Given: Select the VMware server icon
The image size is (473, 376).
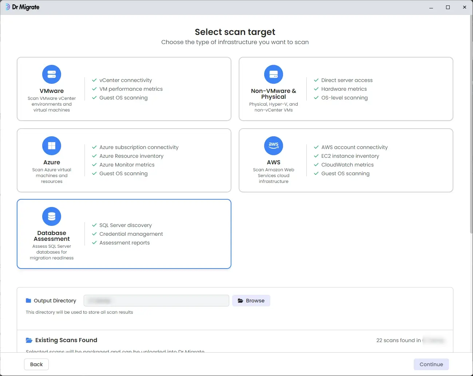Looking at the screenshot, I should 52,74.
